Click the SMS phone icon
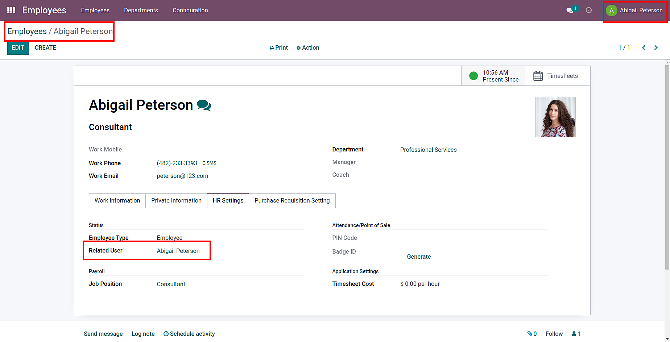The image size is (670, 342). pyautogui.click(x=209, y=163)
